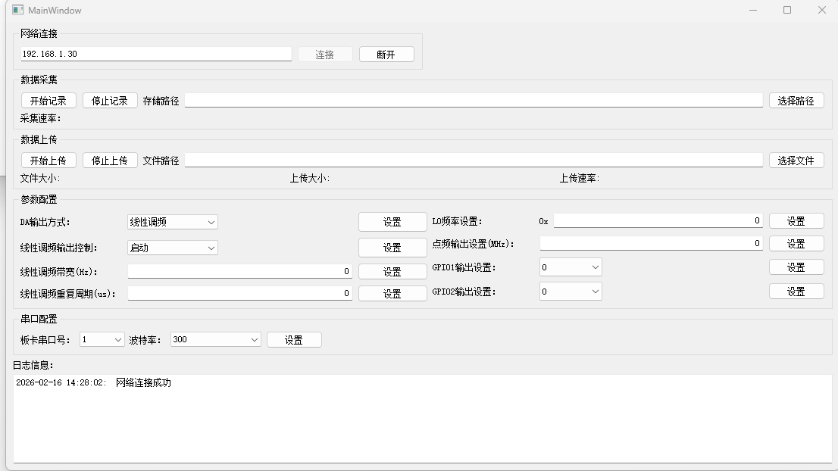Screen dimensions: 838x471
Task: Expand the 板卡串口号 dropdown
Action: (102, 340)
